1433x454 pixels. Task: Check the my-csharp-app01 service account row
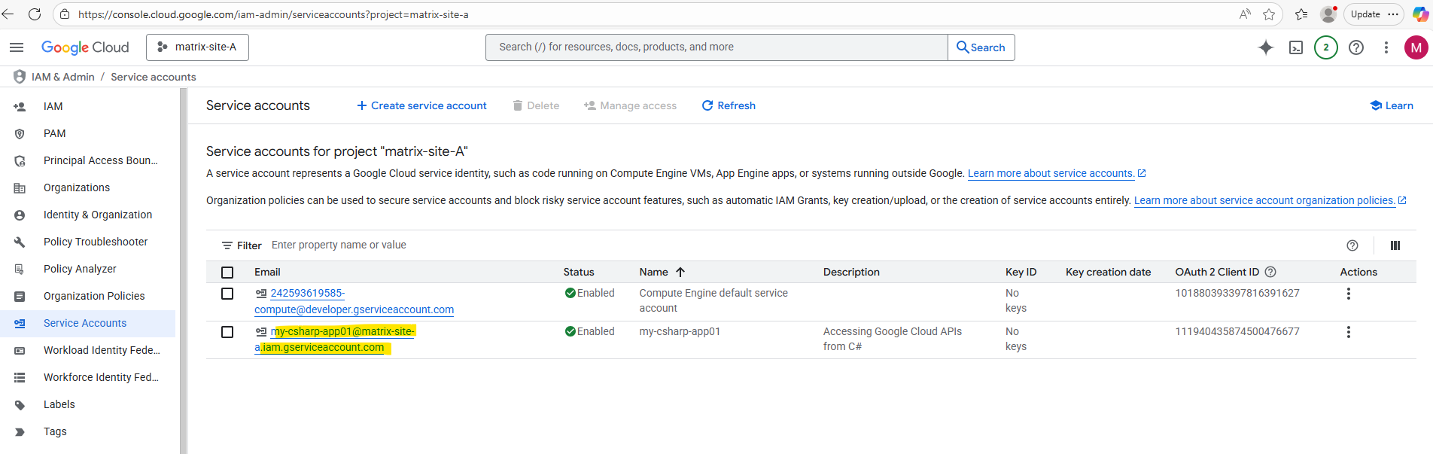coord(227,332)
